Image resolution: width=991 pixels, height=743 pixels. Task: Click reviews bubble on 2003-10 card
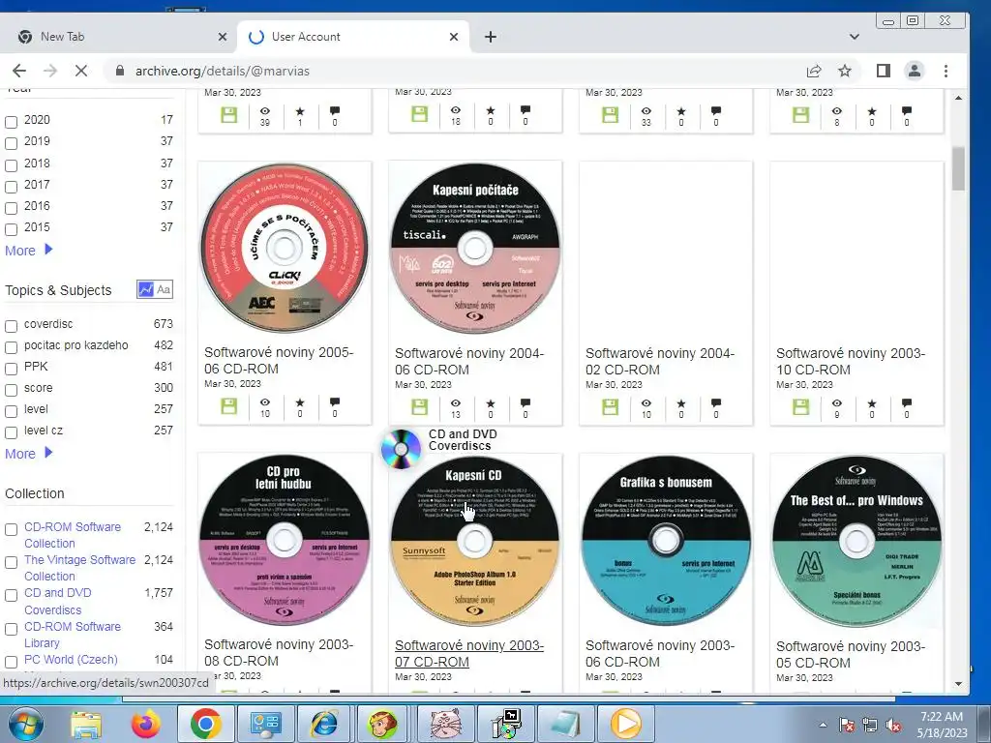pos(906,403)
